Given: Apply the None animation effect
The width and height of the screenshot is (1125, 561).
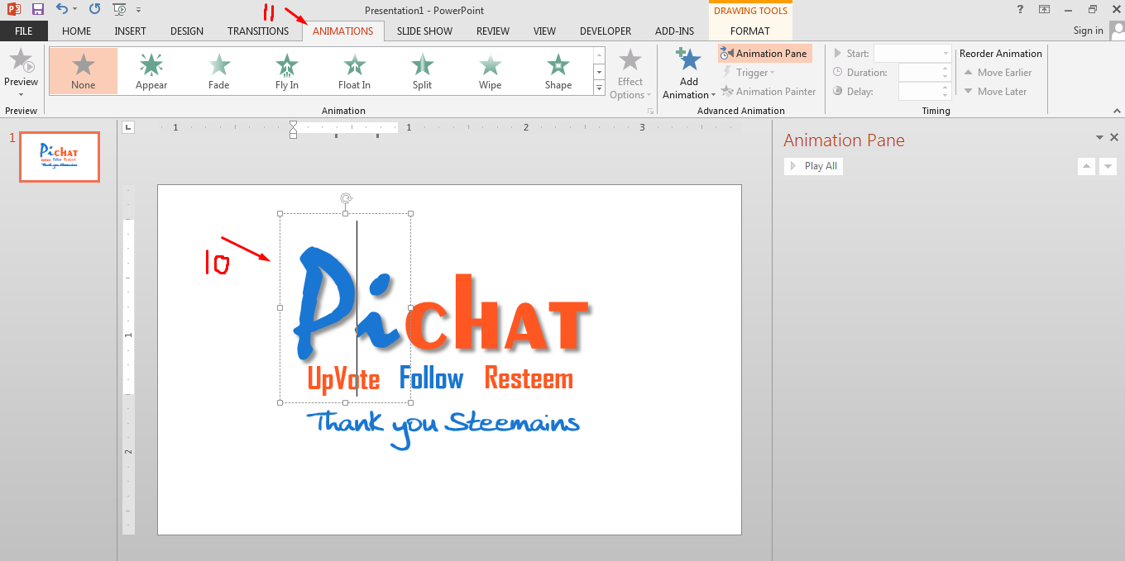Looking at the screenshot, I should tap(84, 70).
